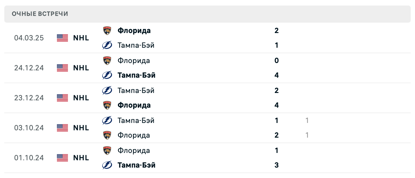The width and height of the screenshot is (415, 178).
Task: Click the Panthers logo in the bottom 01.10.24 row
Action: pos(107,150)
